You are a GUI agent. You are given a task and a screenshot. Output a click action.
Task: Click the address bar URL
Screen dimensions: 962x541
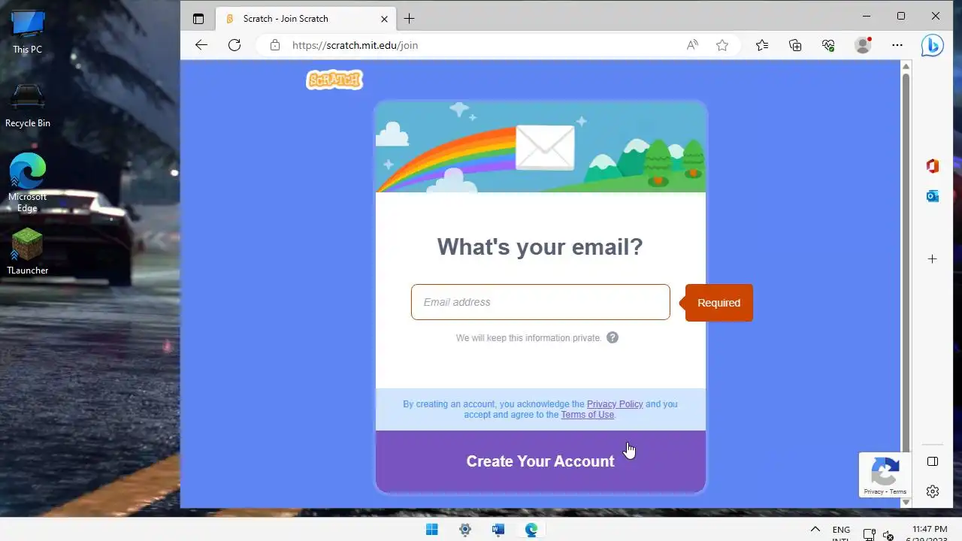click(x=355, y=45)
